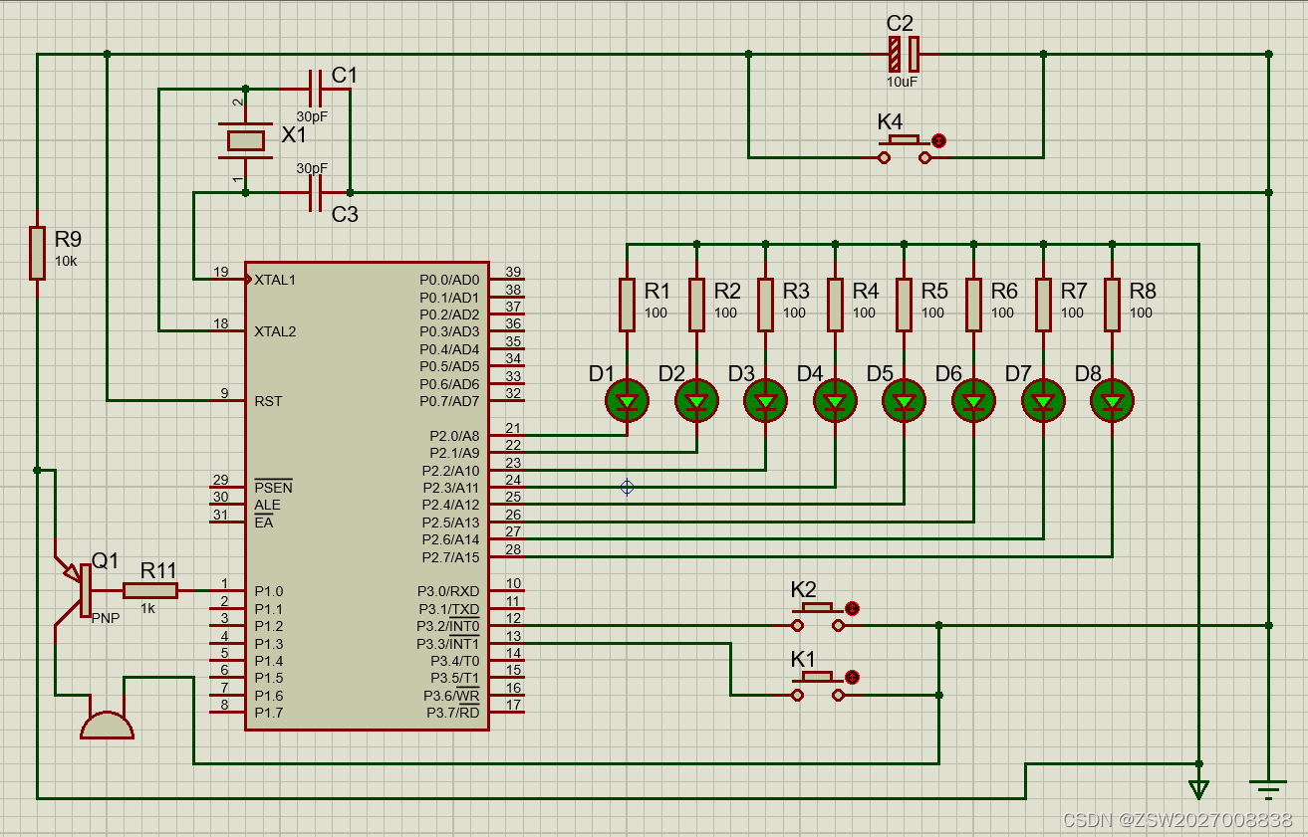This screenshot has height=837, width=1308.
Task: Click the P3.3/INT1 pin label
Action: point(447,643)
